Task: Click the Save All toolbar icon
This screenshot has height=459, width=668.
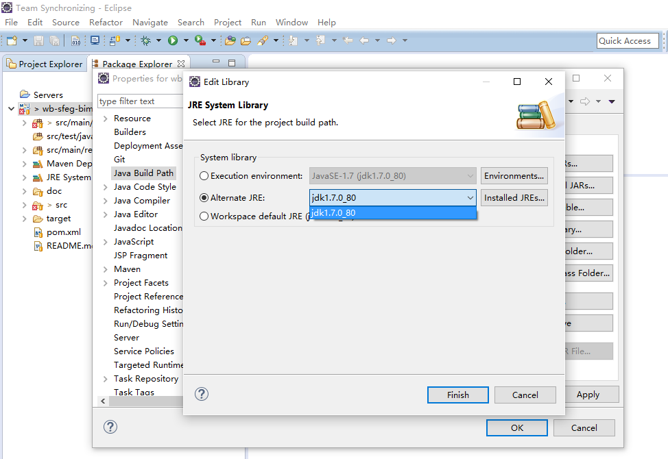Action: click(54, 40)
